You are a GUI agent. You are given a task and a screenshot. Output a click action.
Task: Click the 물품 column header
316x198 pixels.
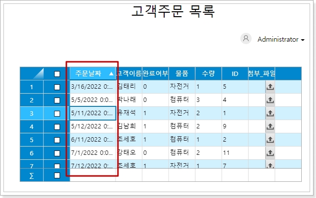182,74
